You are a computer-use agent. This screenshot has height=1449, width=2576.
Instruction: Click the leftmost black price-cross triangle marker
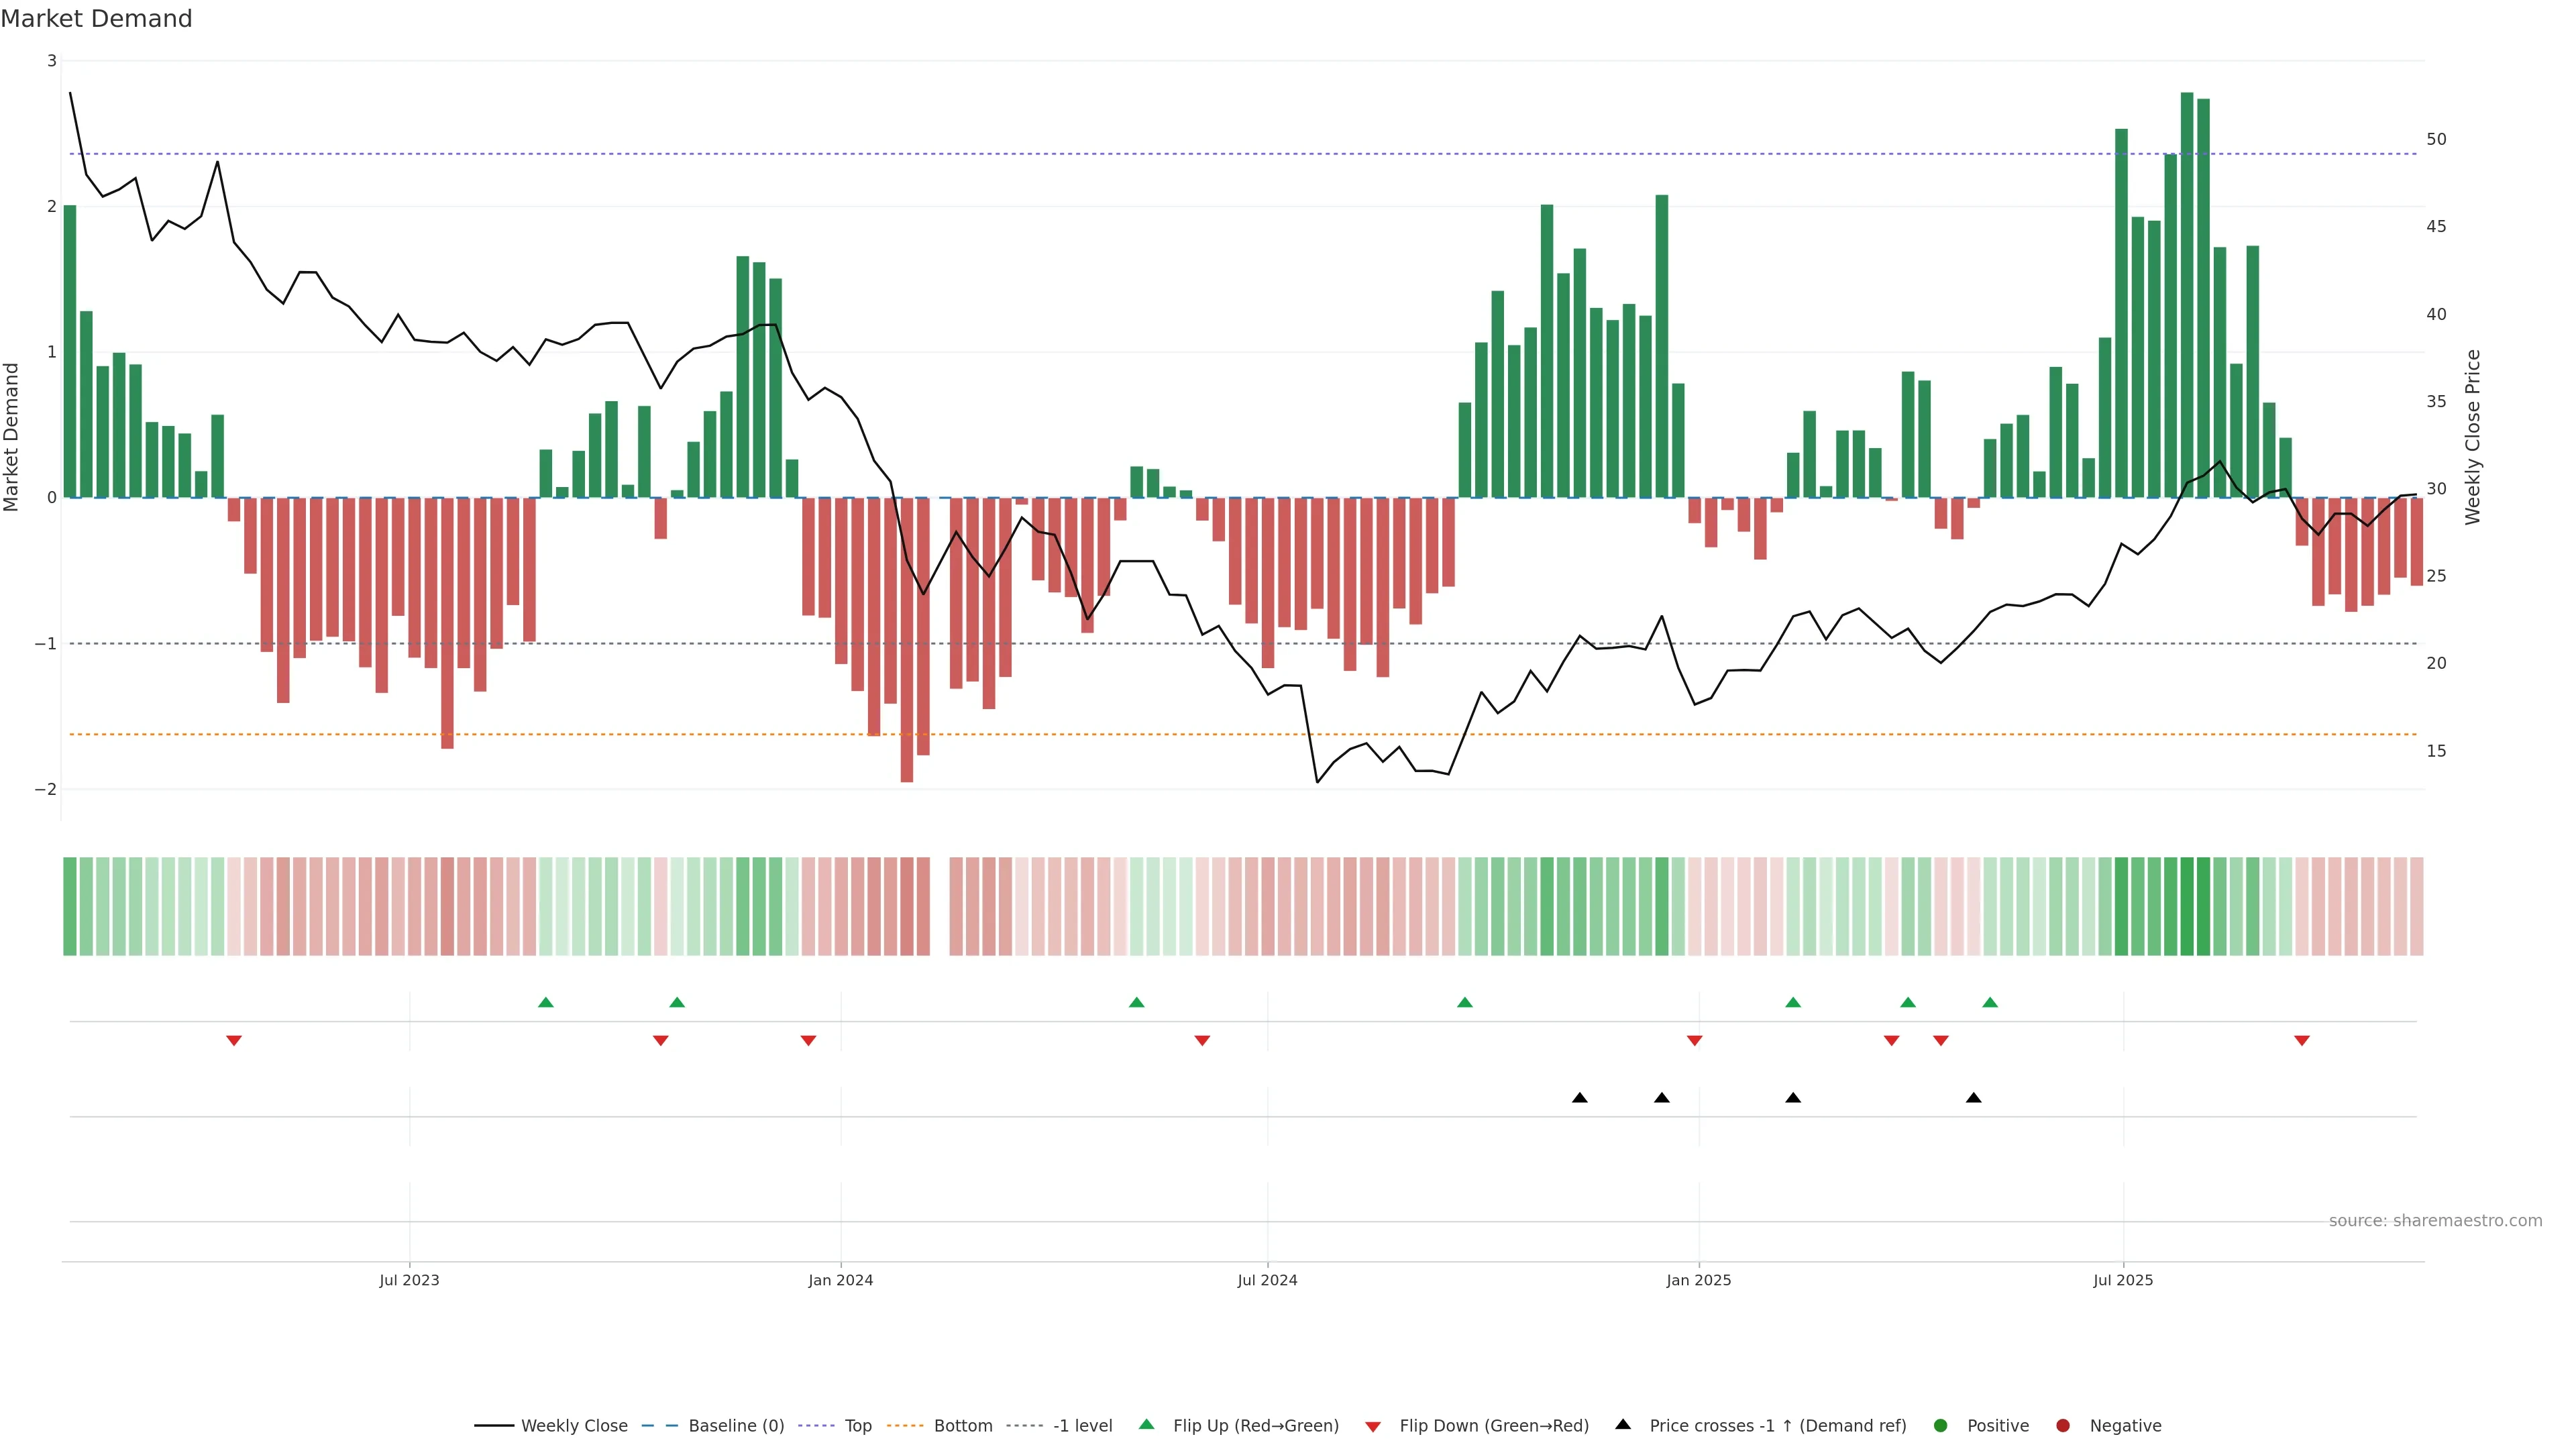(1580, 1098)
